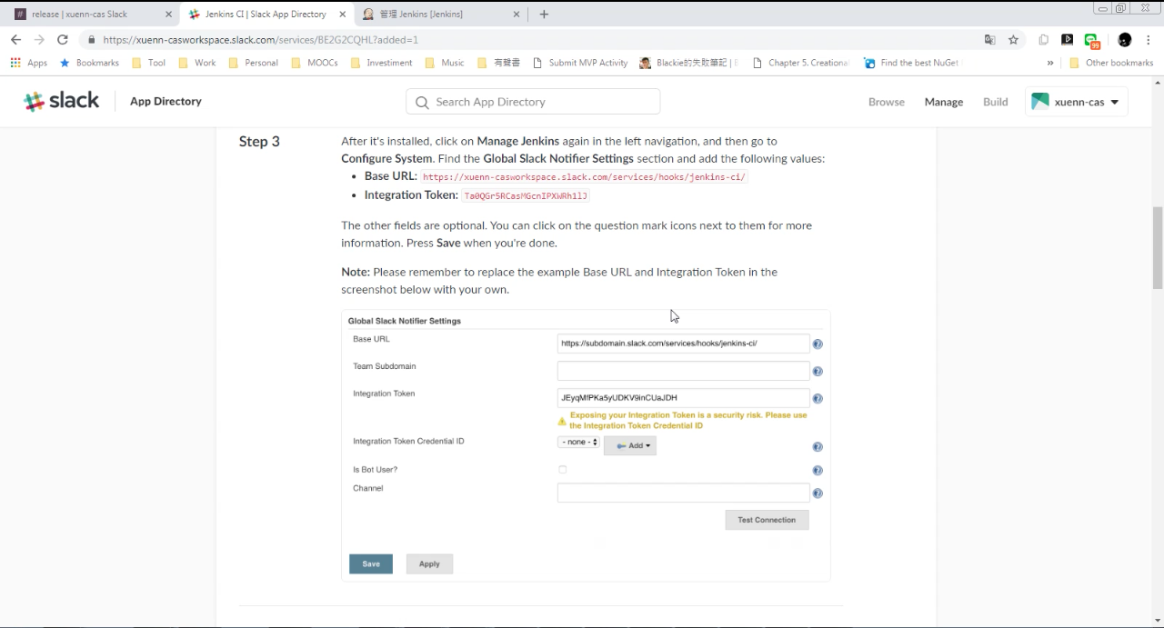
Task: Open Submit MVP Activity bookmark
Action: tap(580, 63)
